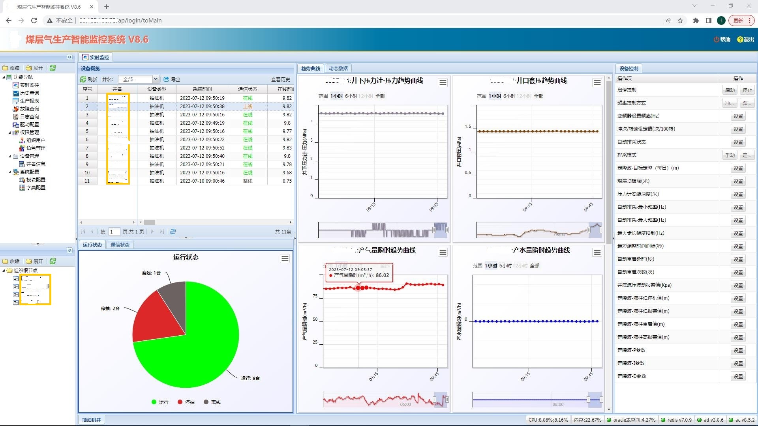Viewport: 758px width, 426px height.
Task: Collapse the 组织根节点 tree node
Action: coord(4,271)
